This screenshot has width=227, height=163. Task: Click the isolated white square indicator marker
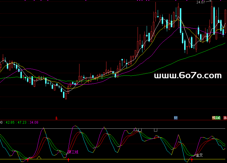(155, 130)
